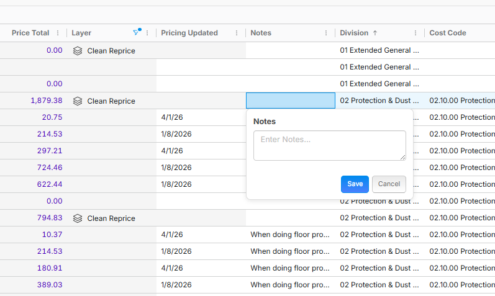Click the highlighted blue Notes cell

(290, 101)
